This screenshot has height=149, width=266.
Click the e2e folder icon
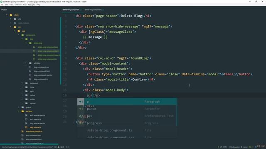coord(15,19)
